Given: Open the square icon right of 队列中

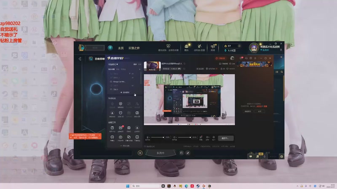Looking at the screenshot, I should 182,153.
